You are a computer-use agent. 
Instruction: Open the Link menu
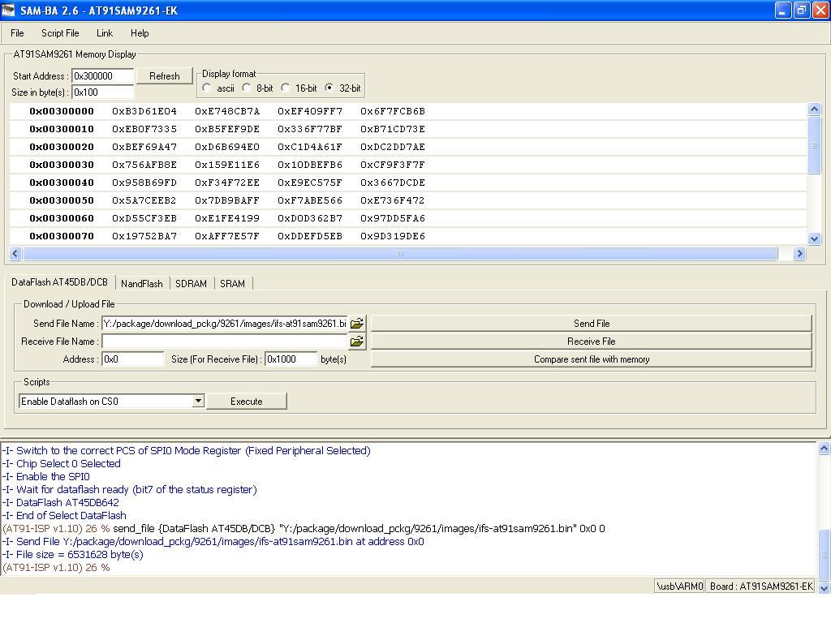click(105, 33)
